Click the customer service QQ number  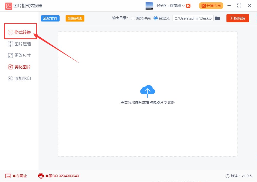pyautogui.click(x=62, y=176)
